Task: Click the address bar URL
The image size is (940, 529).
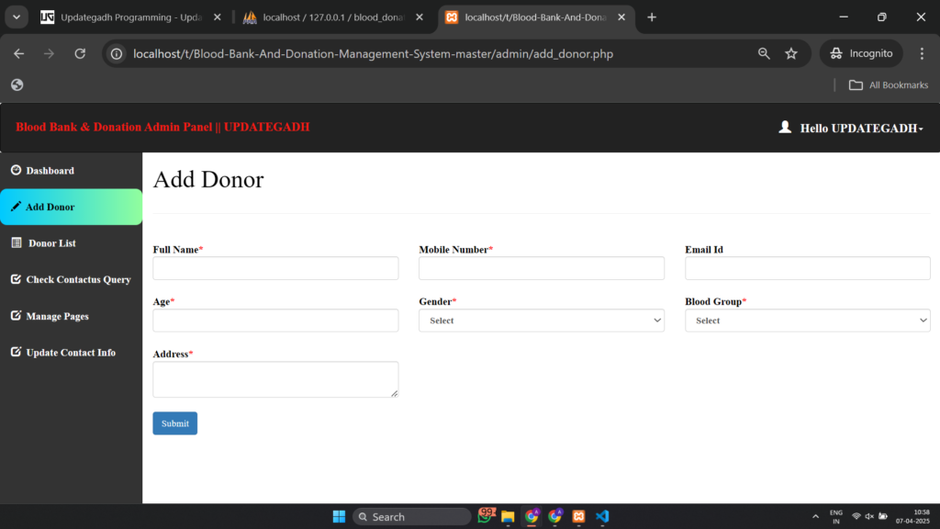Action: pyautogui.click(x=373, y=54)
